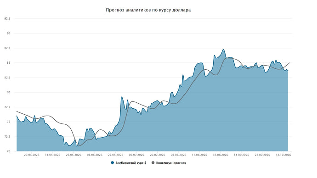
Task: Click the 92.5 value axis label
Action: (7, 18)
